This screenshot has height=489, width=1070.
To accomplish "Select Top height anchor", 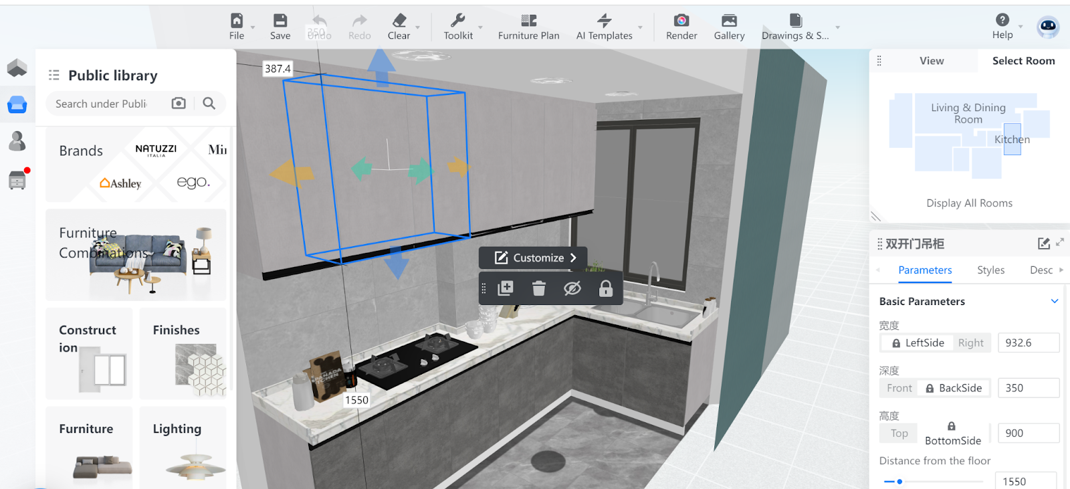I will click(899, 433).
